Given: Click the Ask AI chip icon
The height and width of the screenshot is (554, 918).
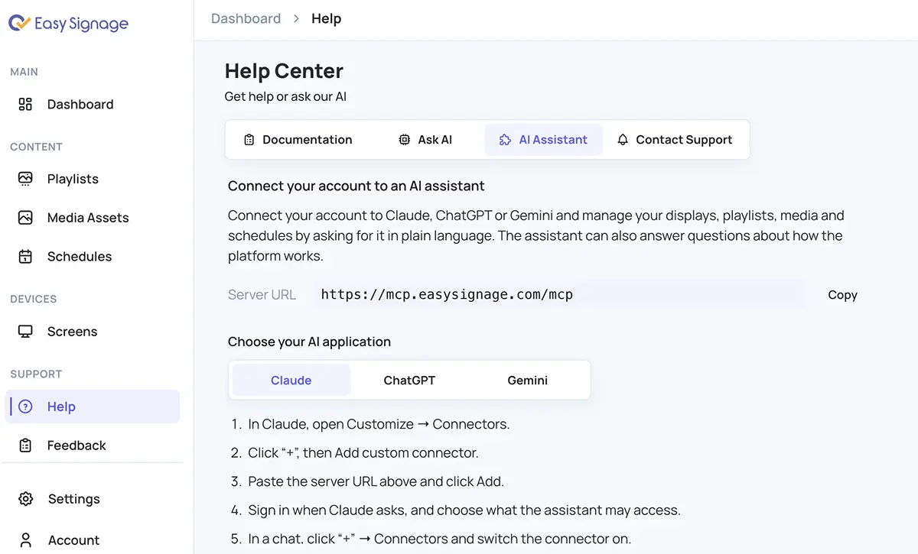Looking at the screenshot, I should coord(405,140).
